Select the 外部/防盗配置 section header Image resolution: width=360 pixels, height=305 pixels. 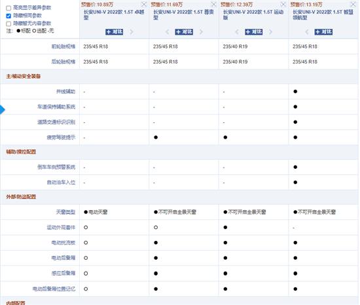click(21, 197)
